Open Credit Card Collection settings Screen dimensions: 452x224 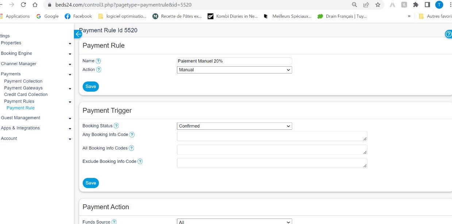pos(26,95)
